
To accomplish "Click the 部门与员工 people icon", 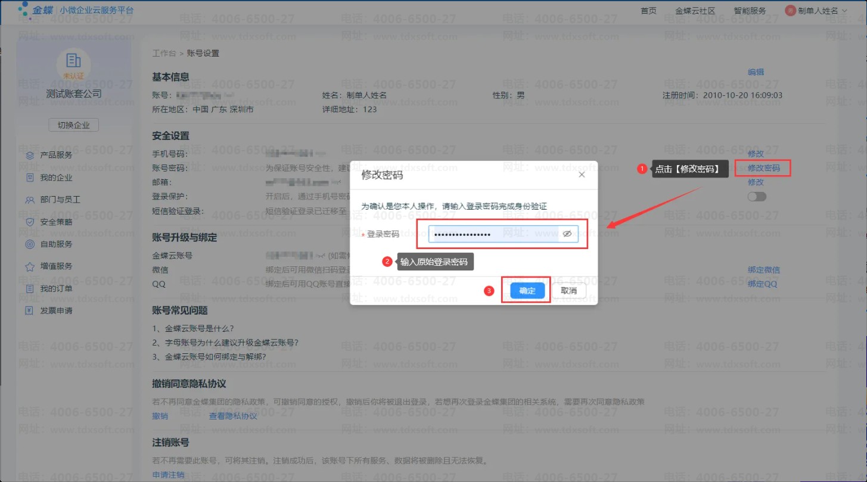I will click(x=30, y=200).
